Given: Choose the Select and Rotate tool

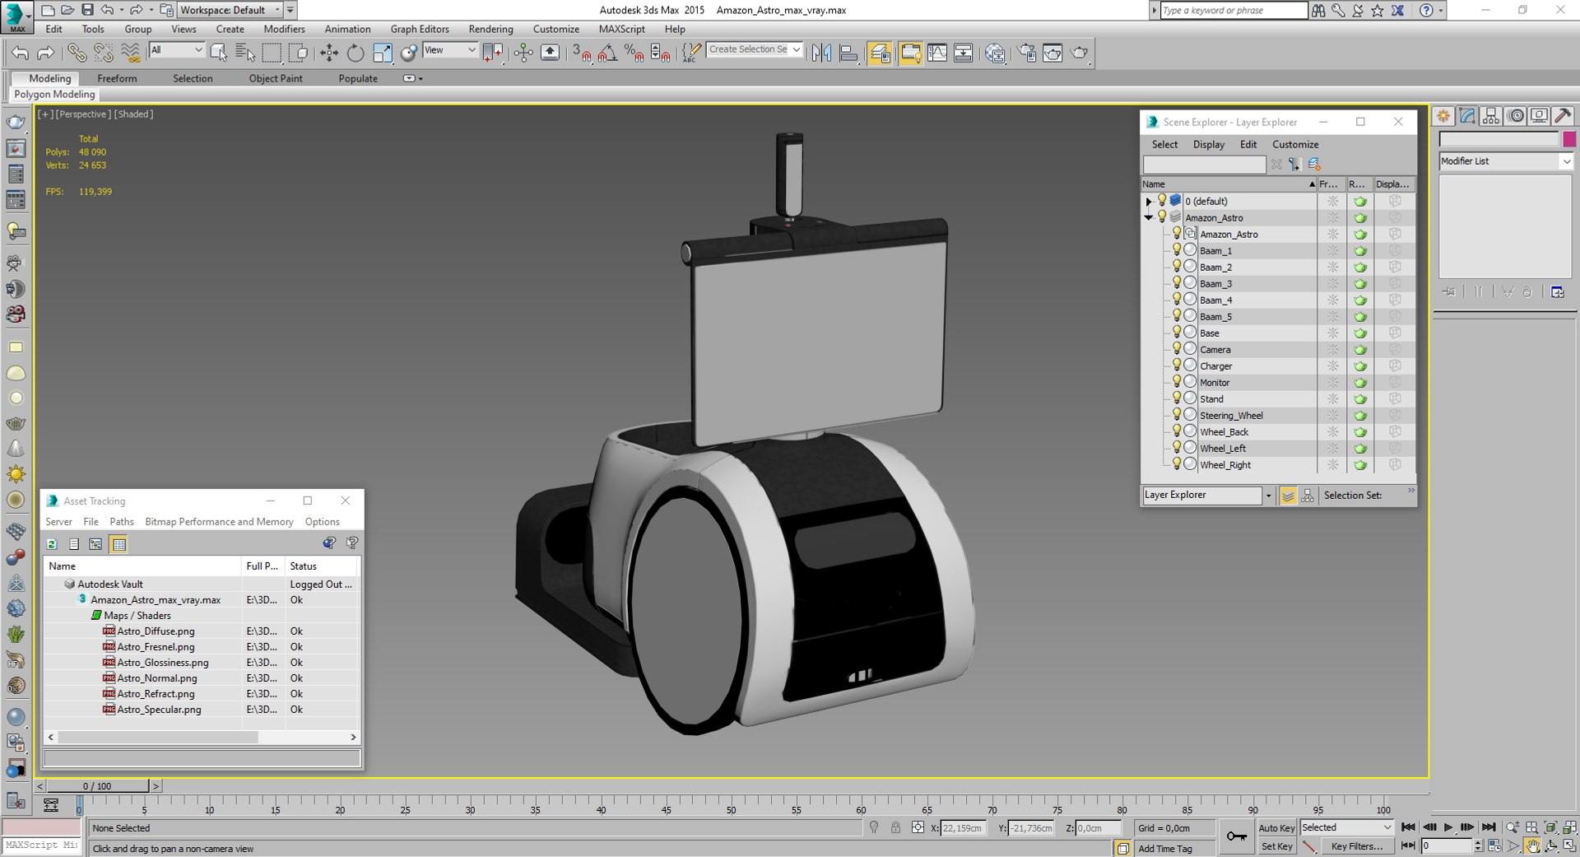Looking at the screenshot, I should [355, 54].
